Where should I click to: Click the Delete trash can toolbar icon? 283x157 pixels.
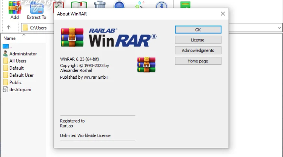(100, 5)
